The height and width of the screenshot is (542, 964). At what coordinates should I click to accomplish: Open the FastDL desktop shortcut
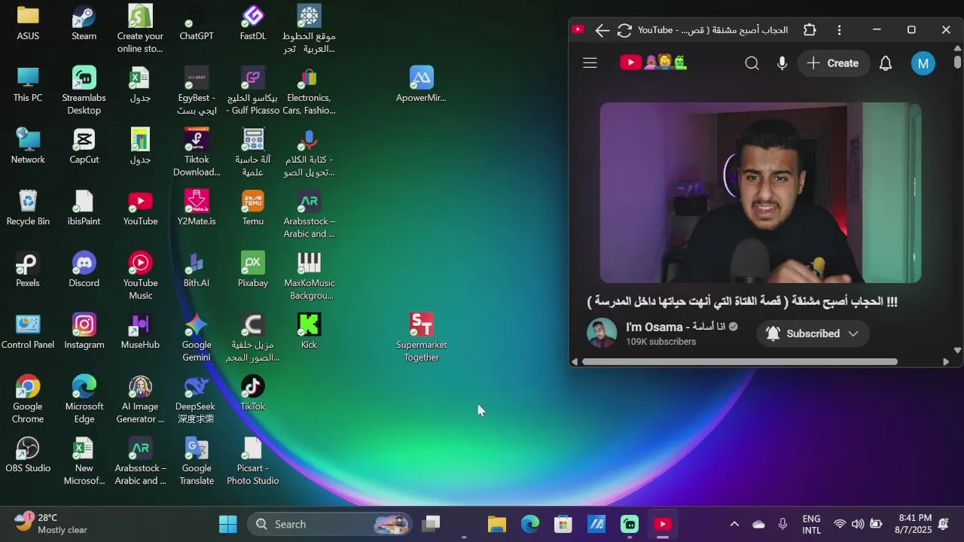click(x=253, y=23)
